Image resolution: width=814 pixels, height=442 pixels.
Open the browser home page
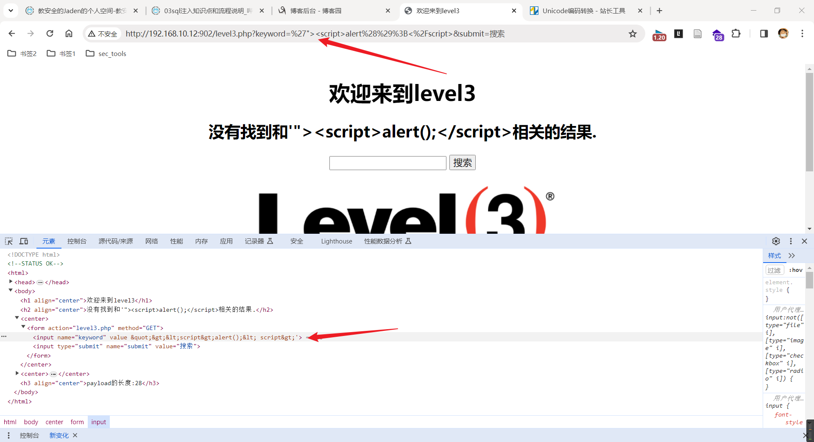(x=69, y=34)
